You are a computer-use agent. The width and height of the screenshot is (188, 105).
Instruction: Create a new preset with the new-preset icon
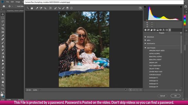pos(176,90)
